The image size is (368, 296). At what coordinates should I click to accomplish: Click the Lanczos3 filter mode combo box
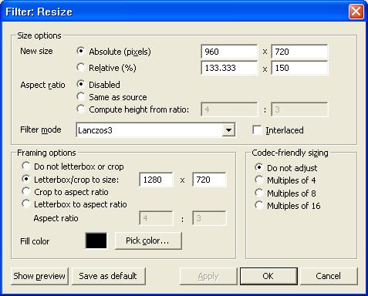click(155, 130)
